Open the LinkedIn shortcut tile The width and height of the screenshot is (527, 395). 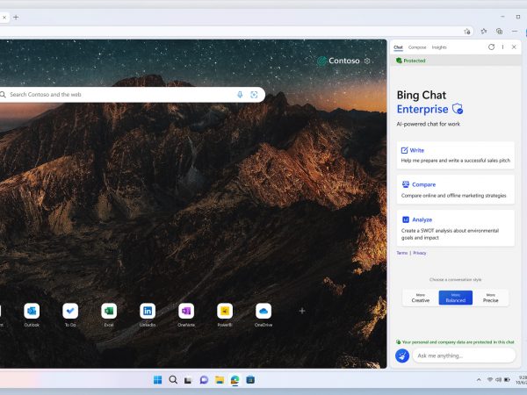pyautogui.click(x=148, y=311)
